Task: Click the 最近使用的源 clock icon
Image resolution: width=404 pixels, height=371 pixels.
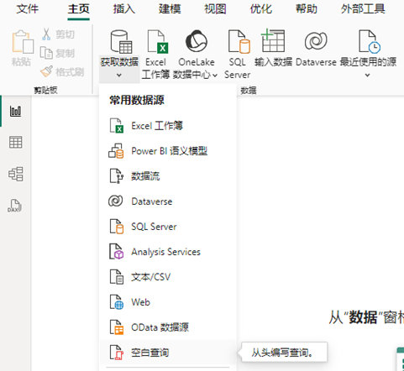Action: 370,42
